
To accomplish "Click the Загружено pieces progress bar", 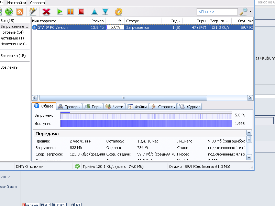I will tap(146, 115).
